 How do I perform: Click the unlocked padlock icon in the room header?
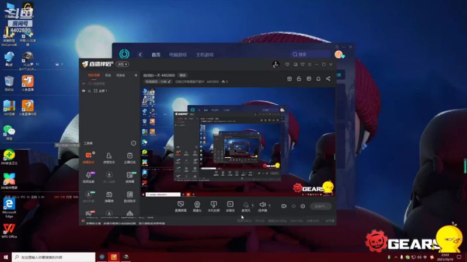coord(299,79)
